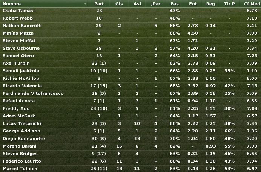Sort by Cf.Med average rating header
This screenshot has height=172, width=261.
point(252,4)
